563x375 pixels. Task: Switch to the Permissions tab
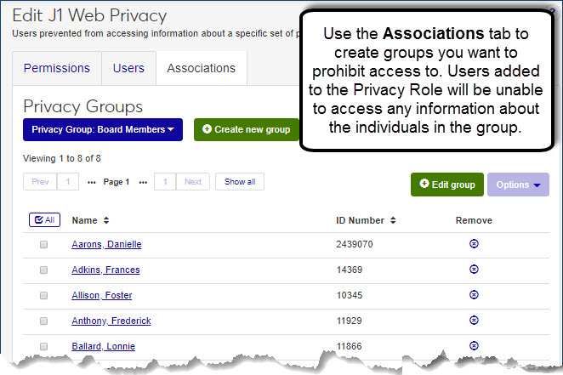pyautogui.click(x=57, y=68)
